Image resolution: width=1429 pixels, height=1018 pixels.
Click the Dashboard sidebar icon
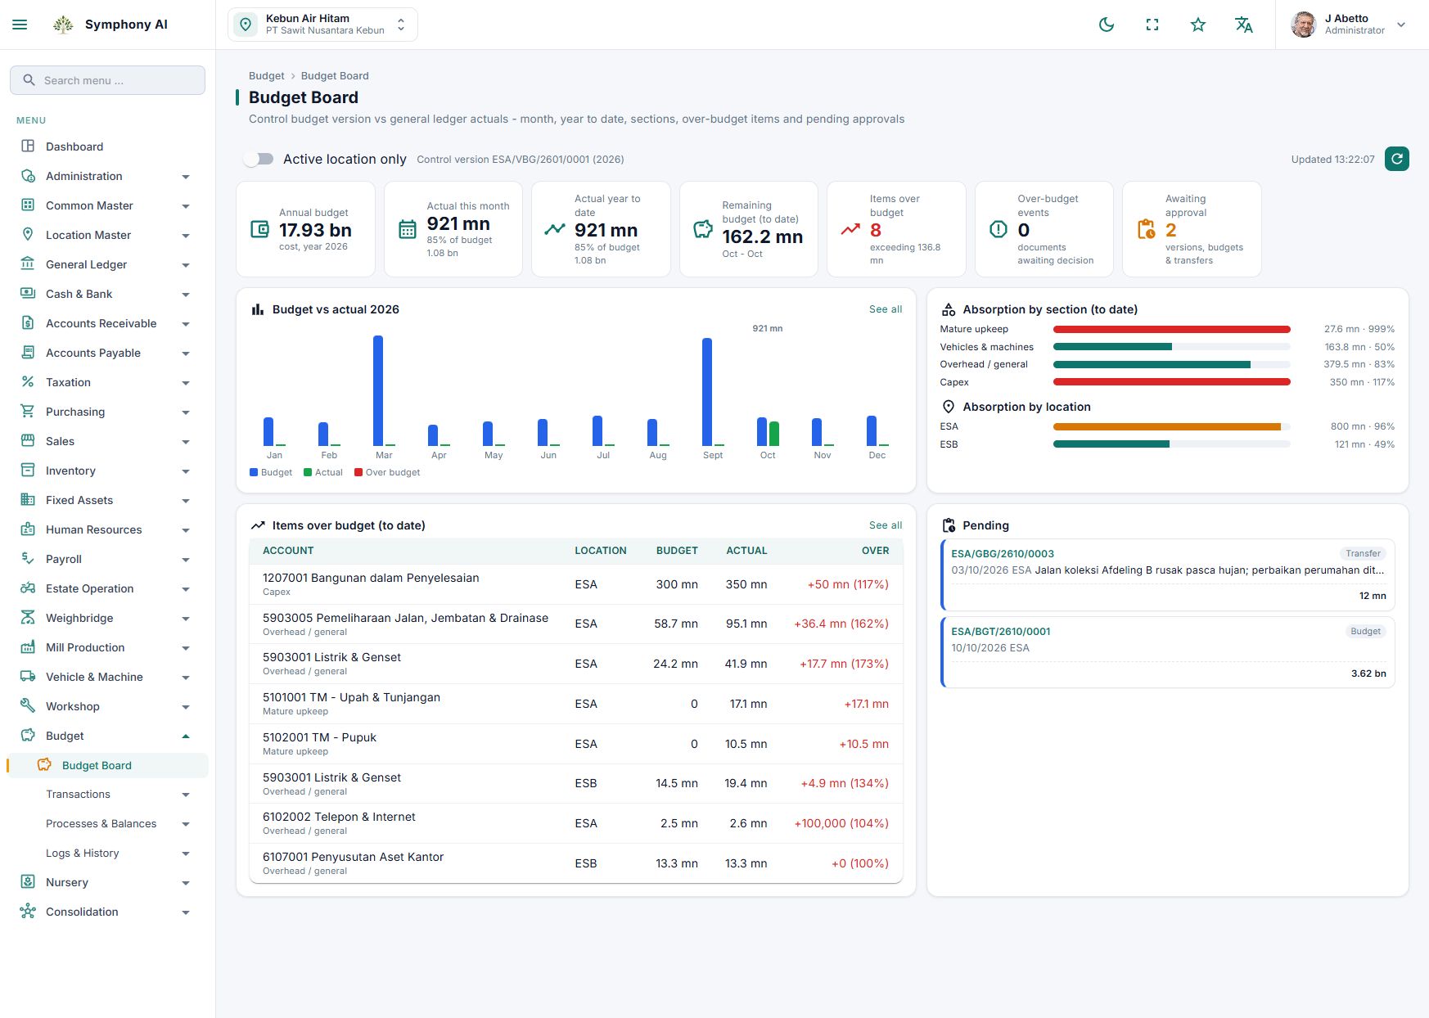point(28,146)
